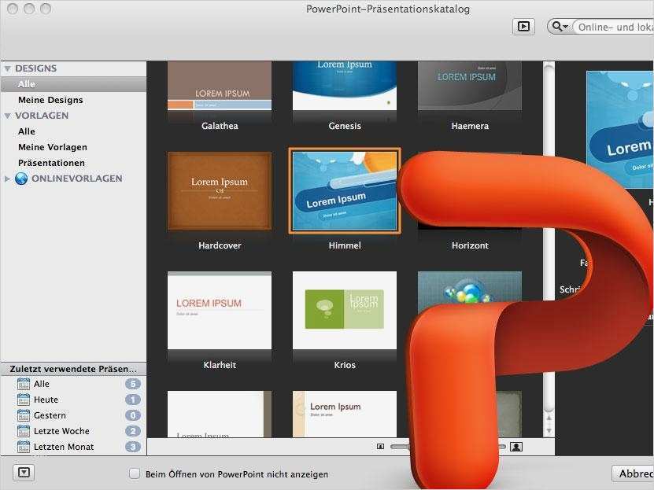The height and width of the screenshot is (490, 654).
Task: Click the magnifier icon in the search field
Action: tap(556, 26)
